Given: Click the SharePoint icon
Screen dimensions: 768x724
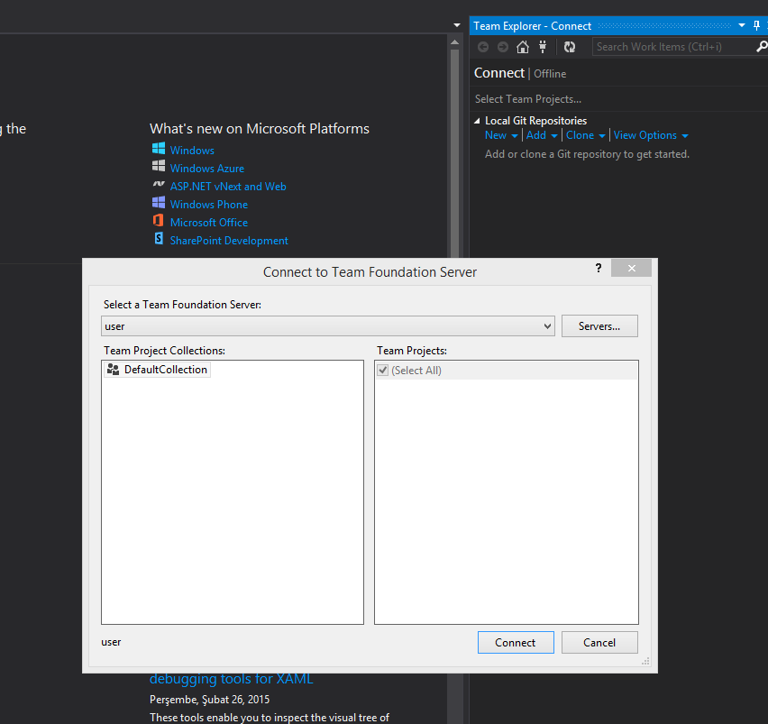Looking at the screenshot, I should (x=159, y=239).
